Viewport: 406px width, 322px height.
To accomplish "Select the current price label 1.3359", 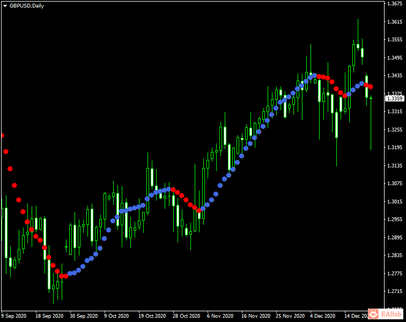I will [395, 98].
